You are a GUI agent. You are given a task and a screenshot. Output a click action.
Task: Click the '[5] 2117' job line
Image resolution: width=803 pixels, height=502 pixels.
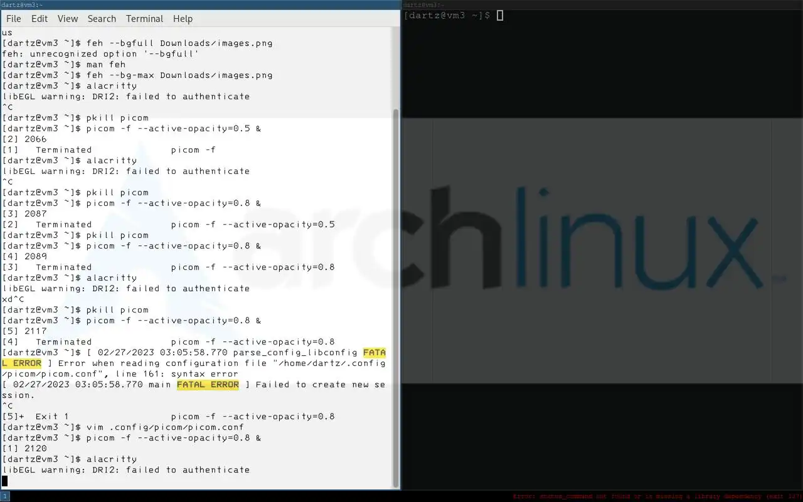click(24, 331)
